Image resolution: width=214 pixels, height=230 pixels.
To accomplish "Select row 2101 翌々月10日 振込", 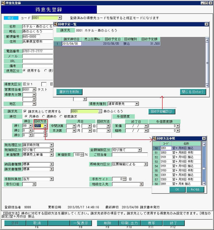I will 177,157.
